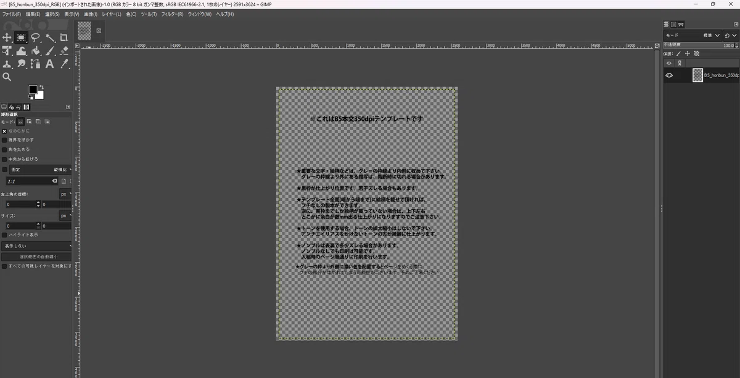Hide the B5_honbun_350dpi layer
Screen dimensions: 740x378
(669, 75)
